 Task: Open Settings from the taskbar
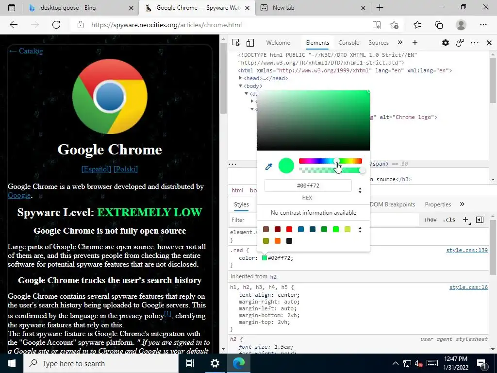click(x=215, y=363)
